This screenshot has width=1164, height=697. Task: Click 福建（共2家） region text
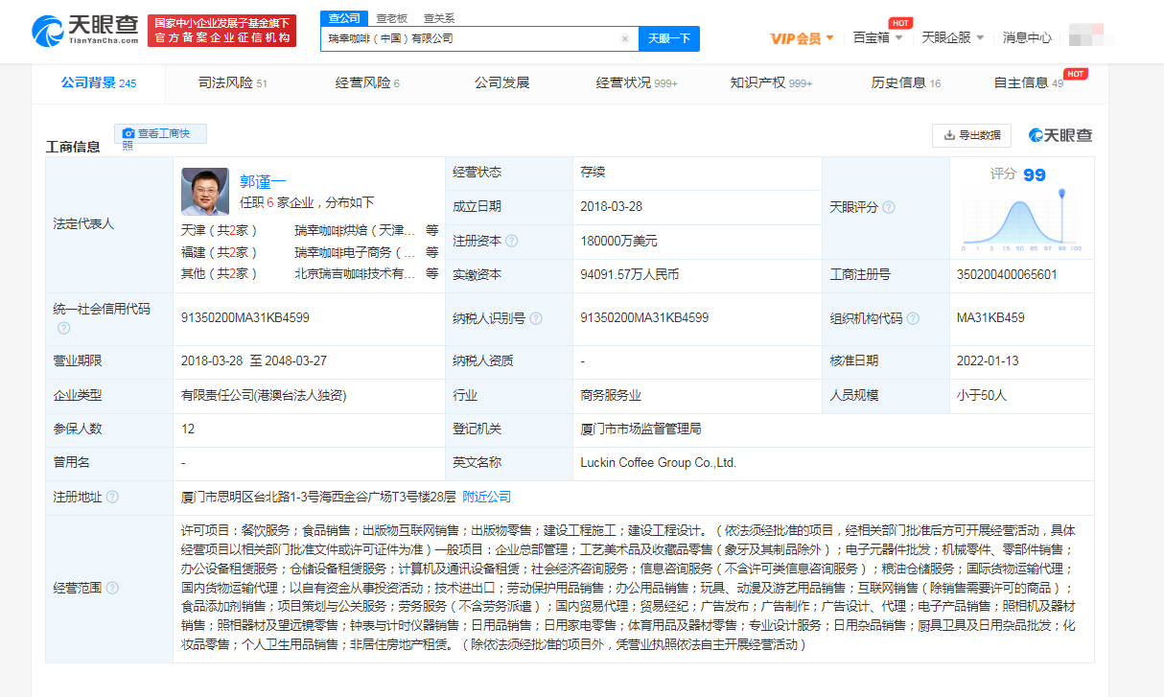[x=220, y=252]
